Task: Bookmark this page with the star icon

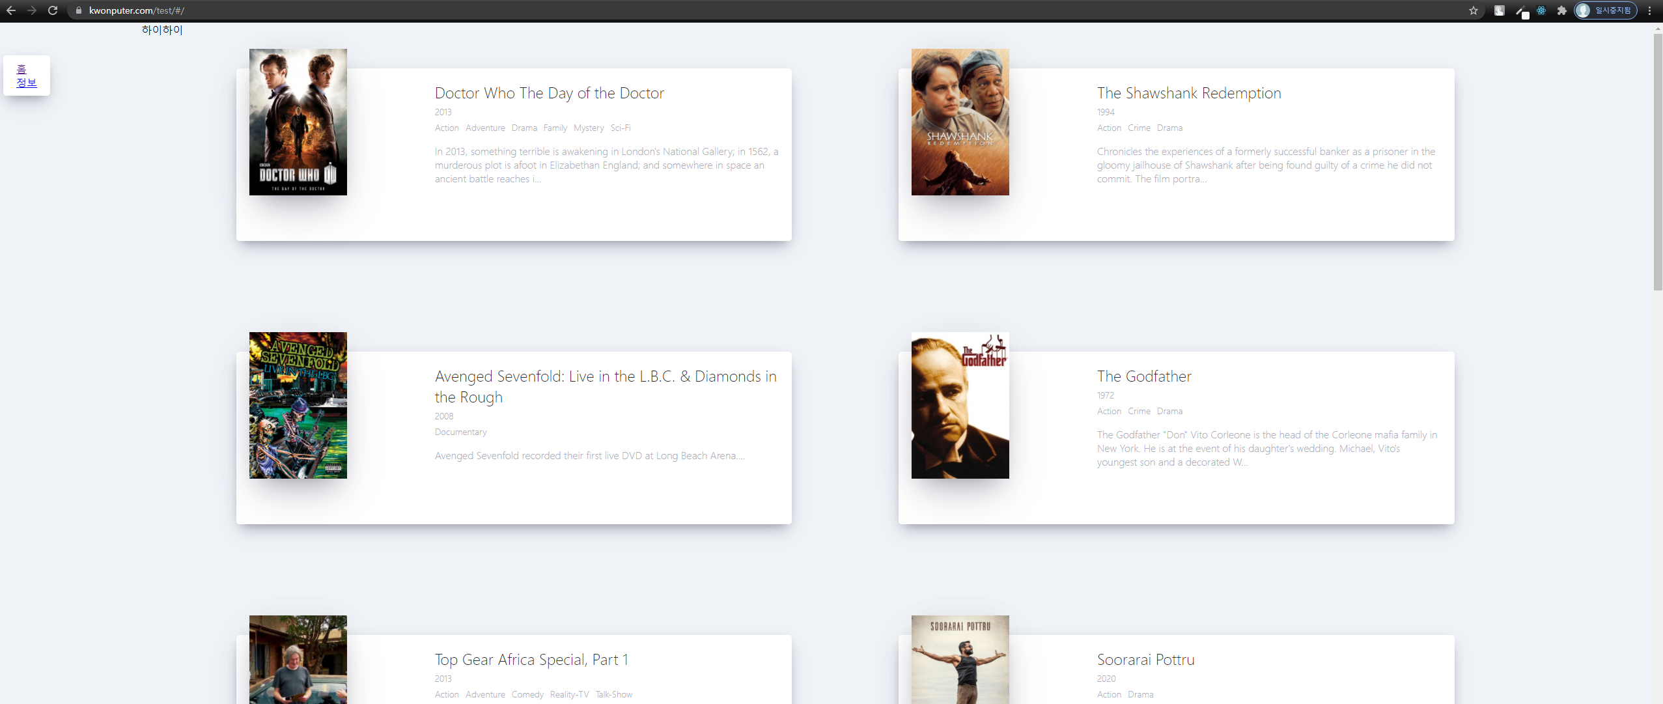Action: click(1474, 10)
